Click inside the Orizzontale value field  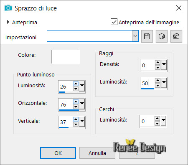[66, 104]
